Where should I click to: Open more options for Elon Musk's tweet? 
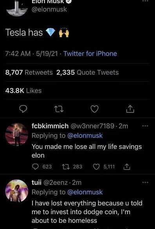pyautogui.click(x=145, y=1)
